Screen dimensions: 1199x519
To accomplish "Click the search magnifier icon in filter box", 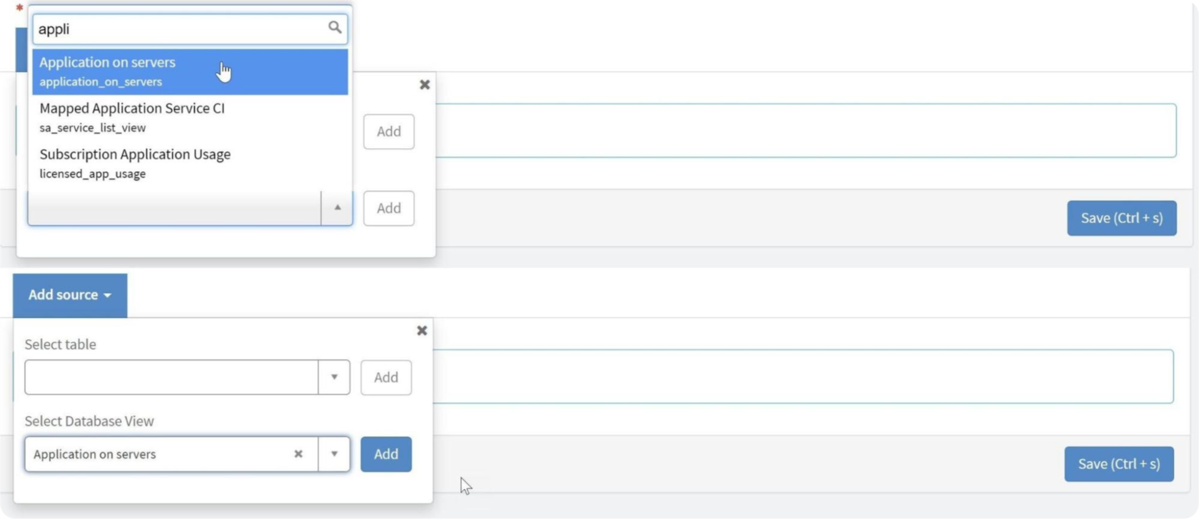I will coord(335,28).
